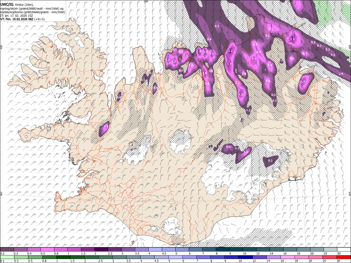Pick the pale green 0.1–0.3 swatch, bottom legend row
The width and height of the screenshot is (351, 263).
click(x=7, y=257)
